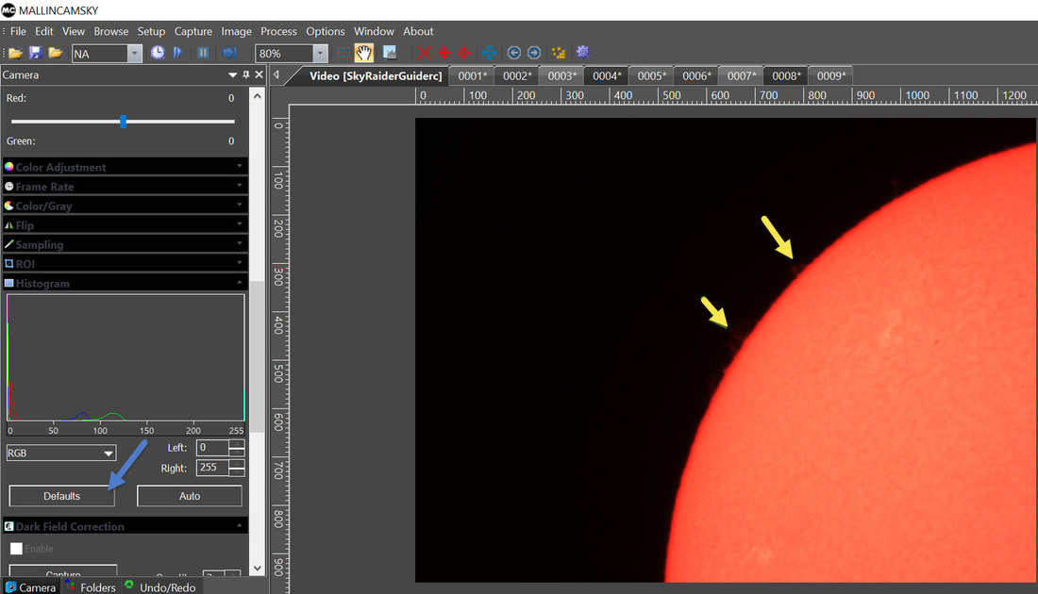The height and width of the screenshot is (594, 1038).
Task: Start video with the blue play icon
Action: [177, 53]
